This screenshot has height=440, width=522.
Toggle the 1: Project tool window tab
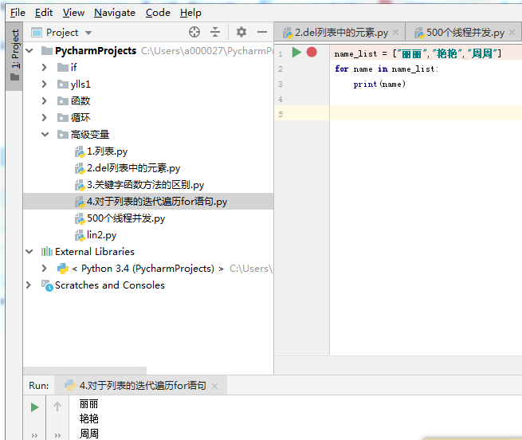[x=14, y=56]
